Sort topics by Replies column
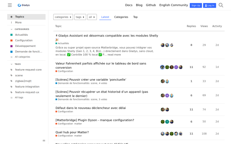Image resolution: width=231 pixels, height=144 pixels. click(x=191, y=26)
